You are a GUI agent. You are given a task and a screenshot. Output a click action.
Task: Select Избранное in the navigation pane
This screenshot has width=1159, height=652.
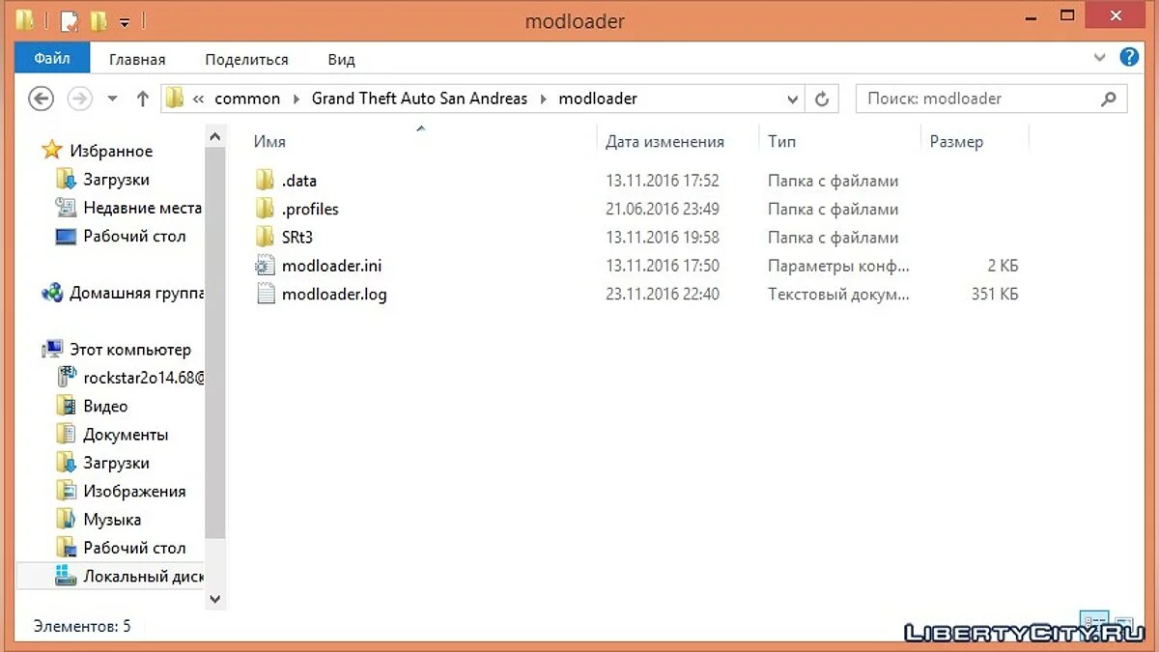pyautogui.click(x=111, y=151)
